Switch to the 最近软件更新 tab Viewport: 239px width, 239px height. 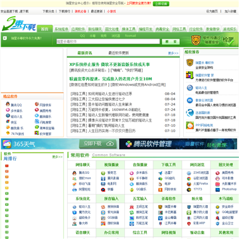click(x=118, y=53)
